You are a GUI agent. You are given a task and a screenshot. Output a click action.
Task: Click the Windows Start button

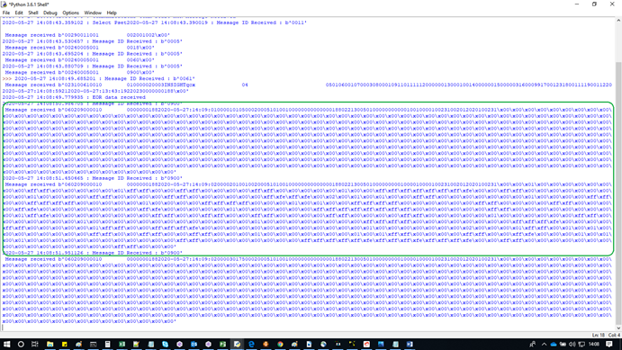point(6,344)
